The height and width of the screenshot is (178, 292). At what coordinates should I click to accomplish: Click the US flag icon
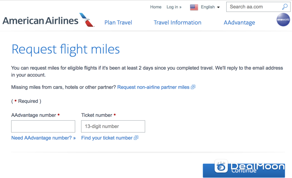[194, 7]
